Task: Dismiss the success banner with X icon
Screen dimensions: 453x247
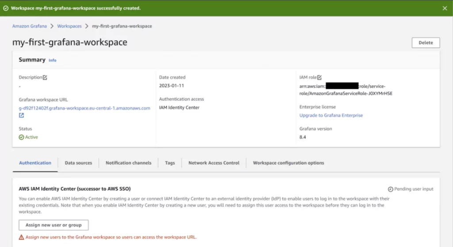Action: click(x=445, y=8)
